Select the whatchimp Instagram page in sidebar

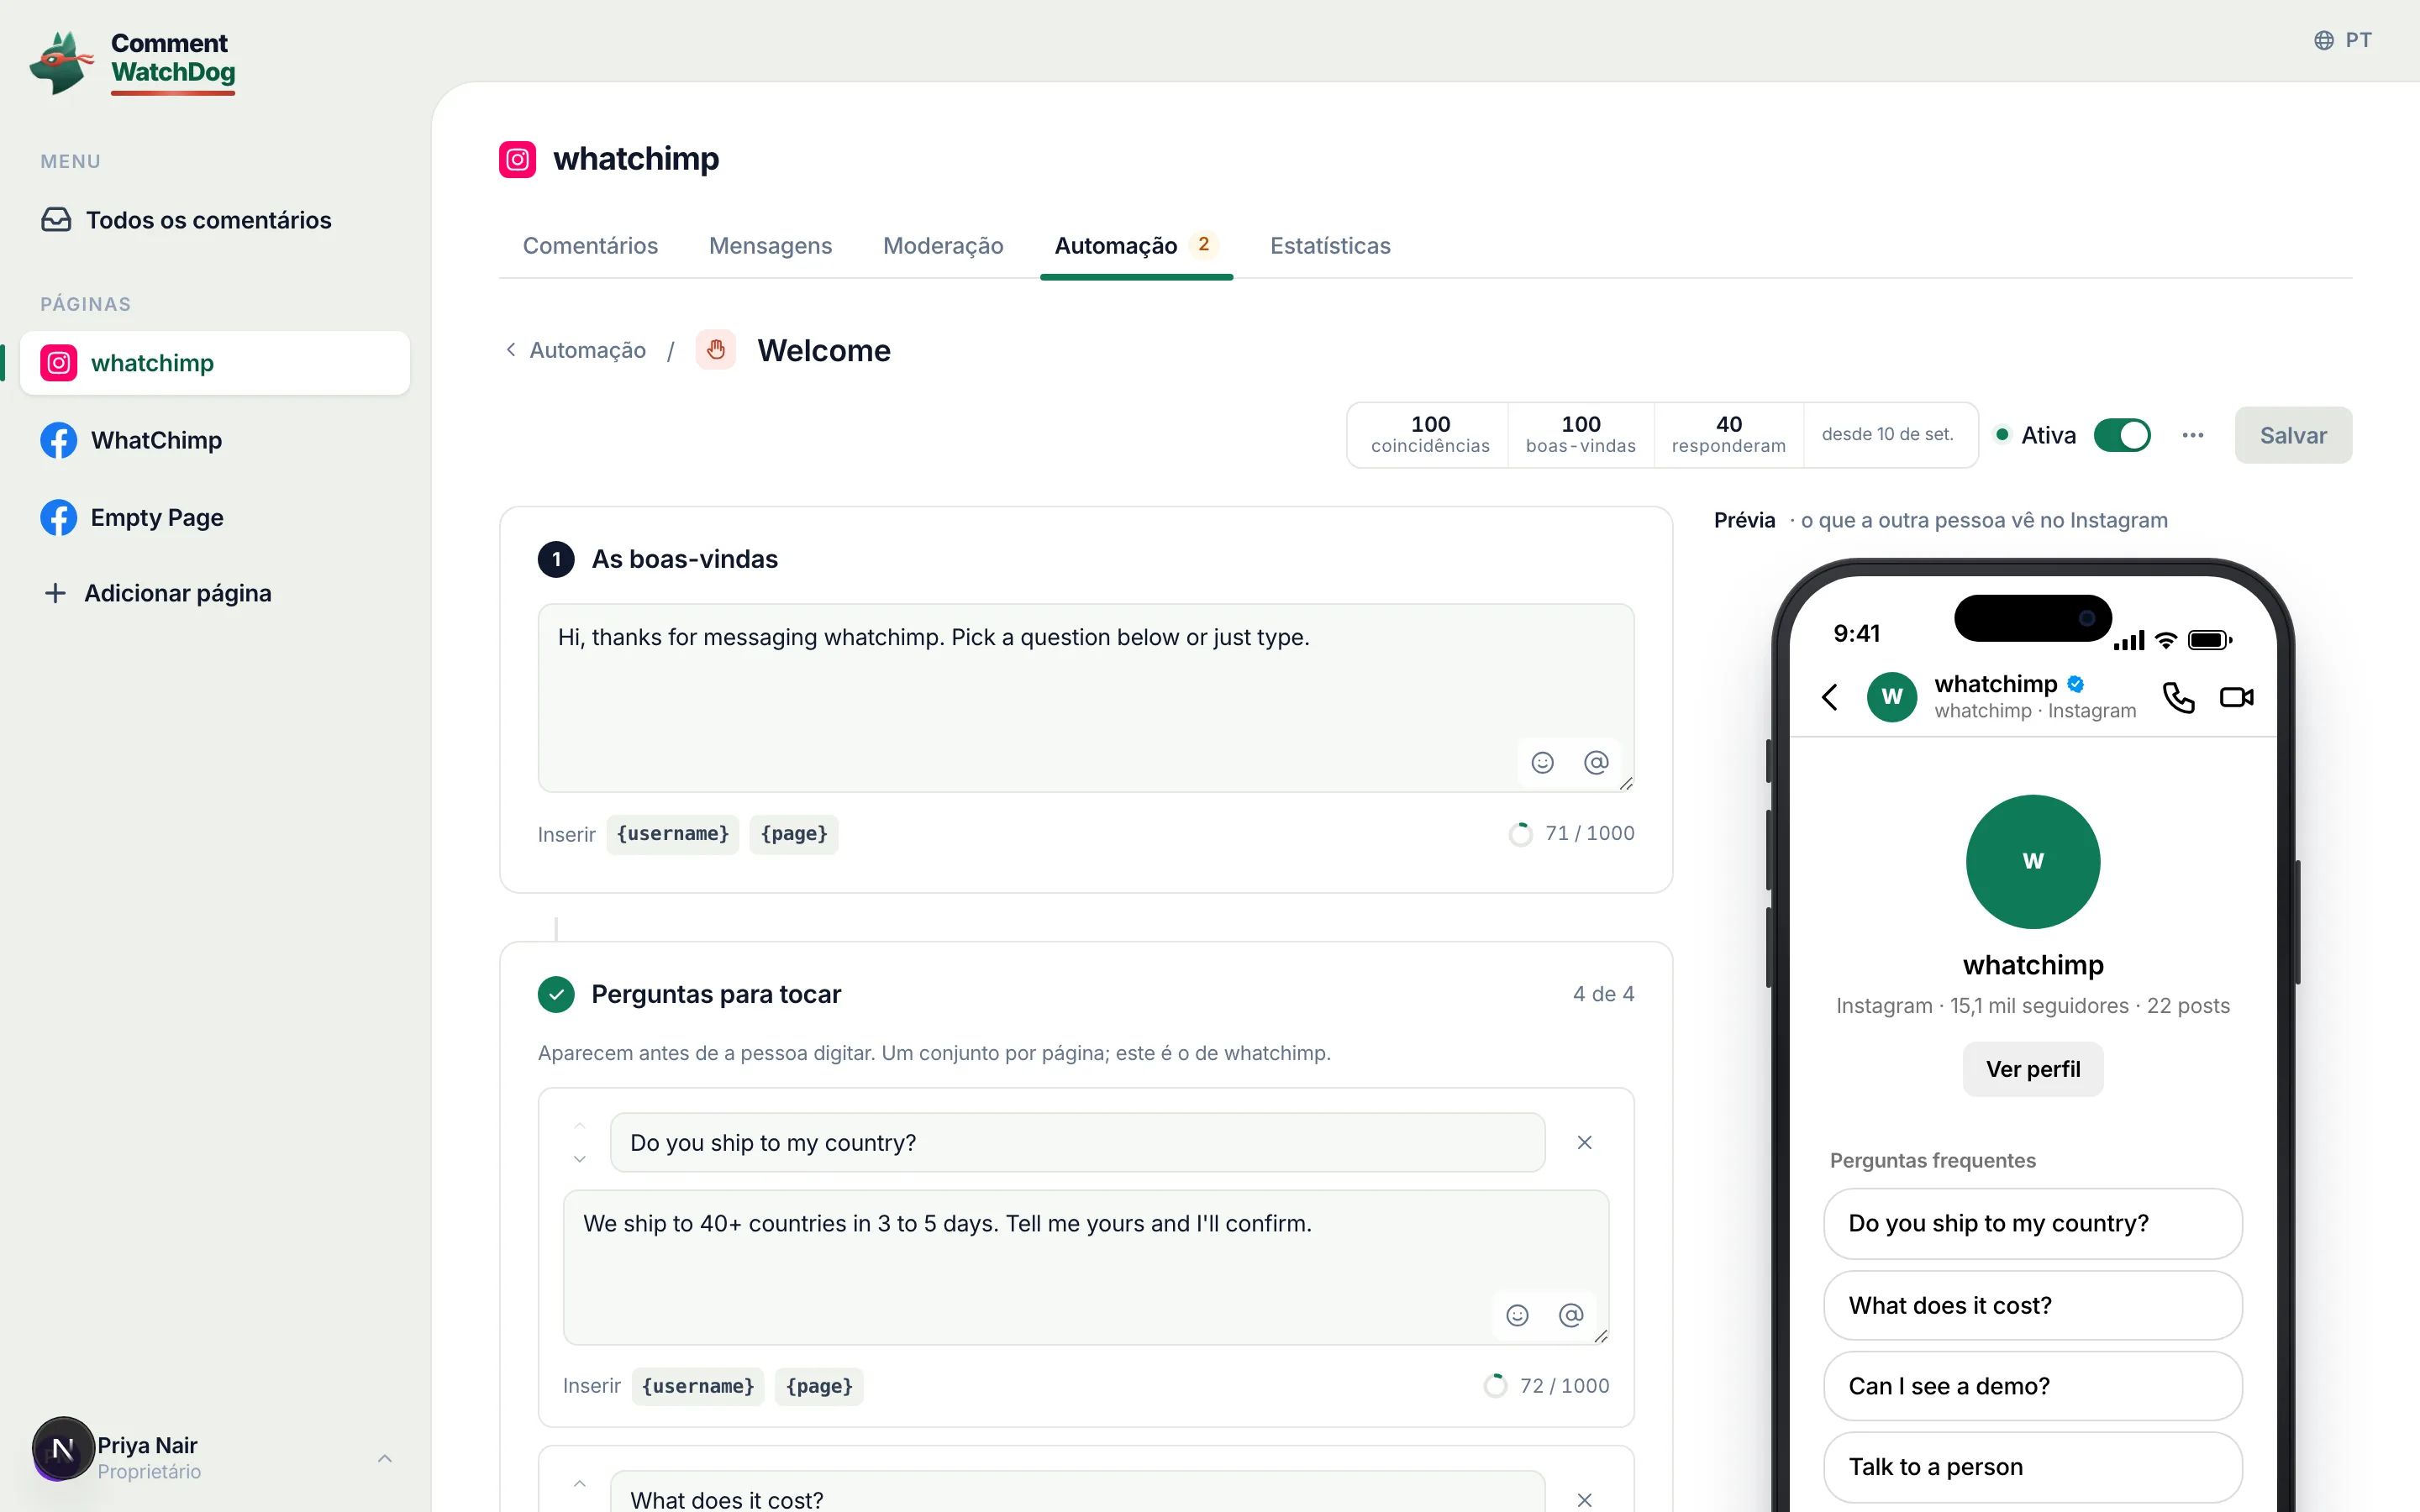pyautogui.click(x=215, y=363)
